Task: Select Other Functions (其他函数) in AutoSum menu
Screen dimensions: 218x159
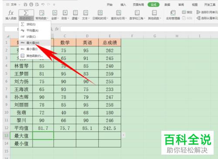Action: coord(35,56)
